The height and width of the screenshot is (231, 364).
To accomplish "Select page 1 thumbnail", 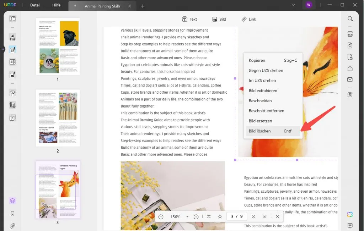I will pos(58,46).
